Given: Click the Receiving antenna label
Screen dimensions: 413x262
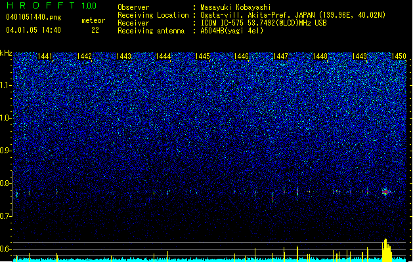Looking at the screenshot, I should pos(151,31).
